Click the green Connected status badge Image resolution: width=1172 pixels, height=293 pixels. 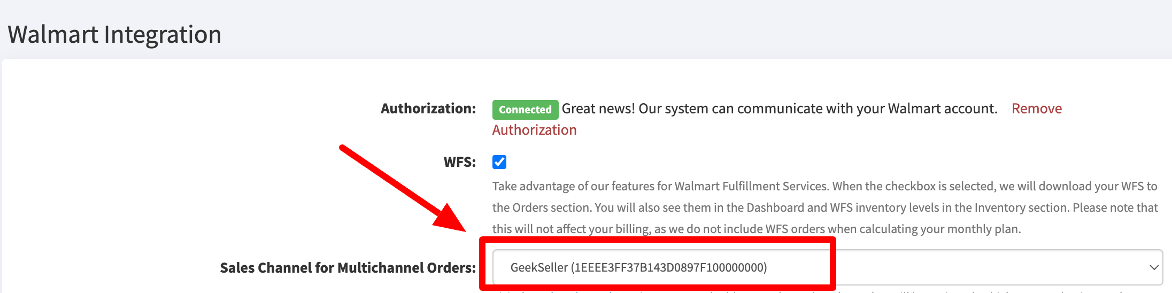click(525, 110)
